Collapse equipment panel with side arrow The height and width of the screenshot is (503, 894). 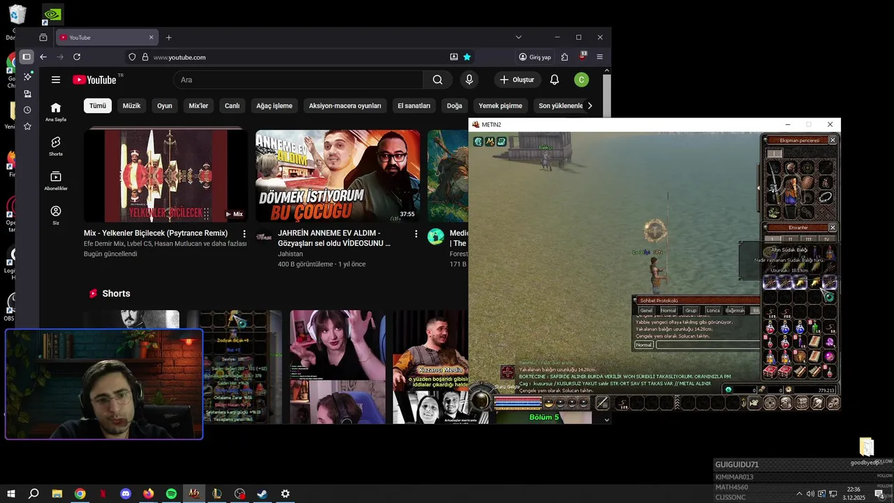click(x=759, y=187)
